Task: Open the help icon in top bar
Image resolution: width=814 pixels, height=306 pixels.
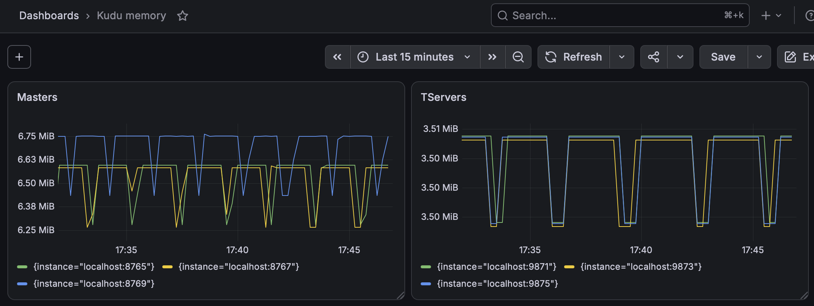Action: click(809, 16)
